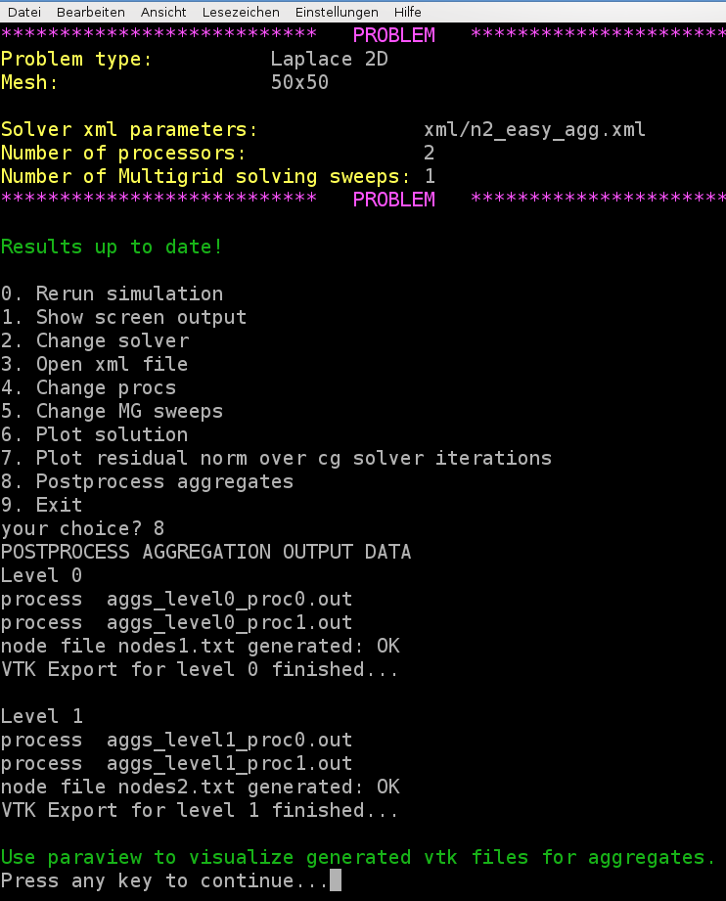Click the '8. Postprocess aggregates' line

(x=147, y=481)
